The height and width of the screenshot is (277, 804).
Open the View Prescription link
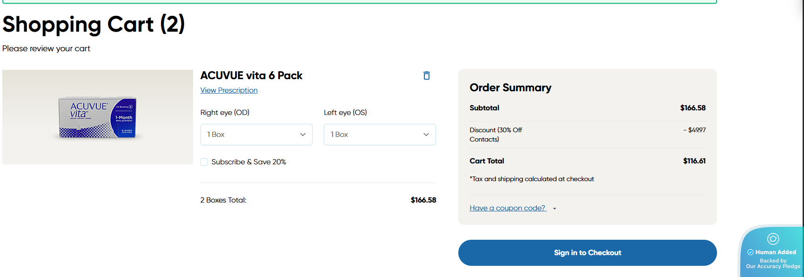[x=229, y=90]
